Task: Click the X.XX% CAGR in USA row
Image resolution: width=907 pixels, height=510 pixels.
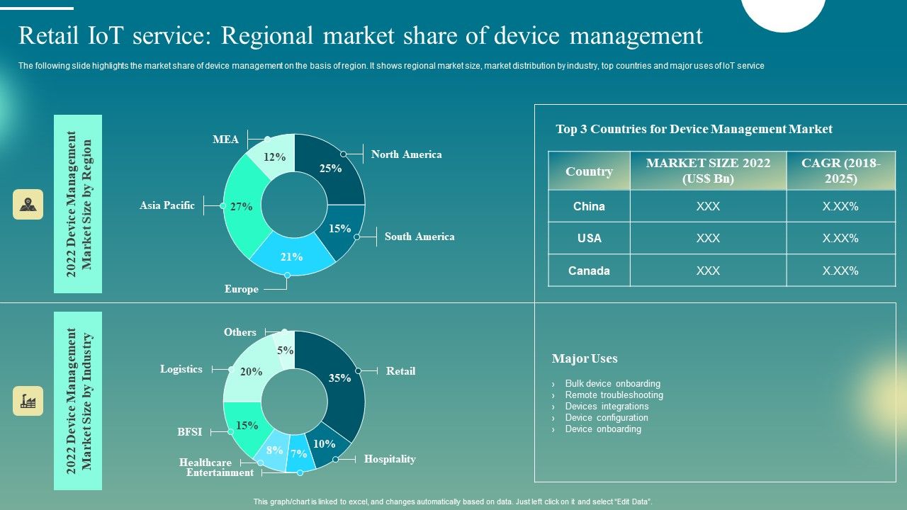Action: pos(841,238)
